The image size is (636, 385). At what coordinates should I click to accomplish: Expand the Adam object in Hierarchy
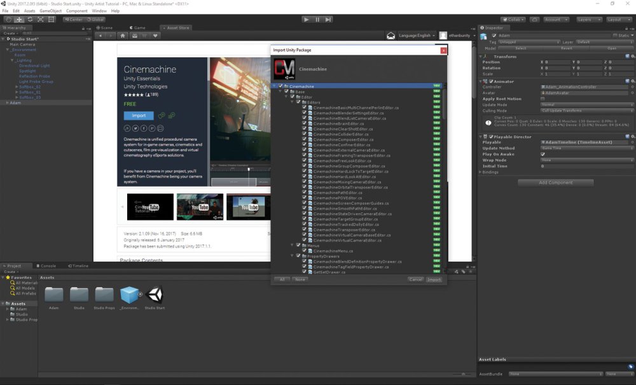pos(7,102)
